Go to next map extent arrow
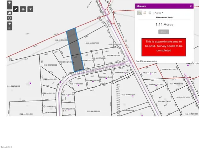The image size is (199, 148). 9,28
